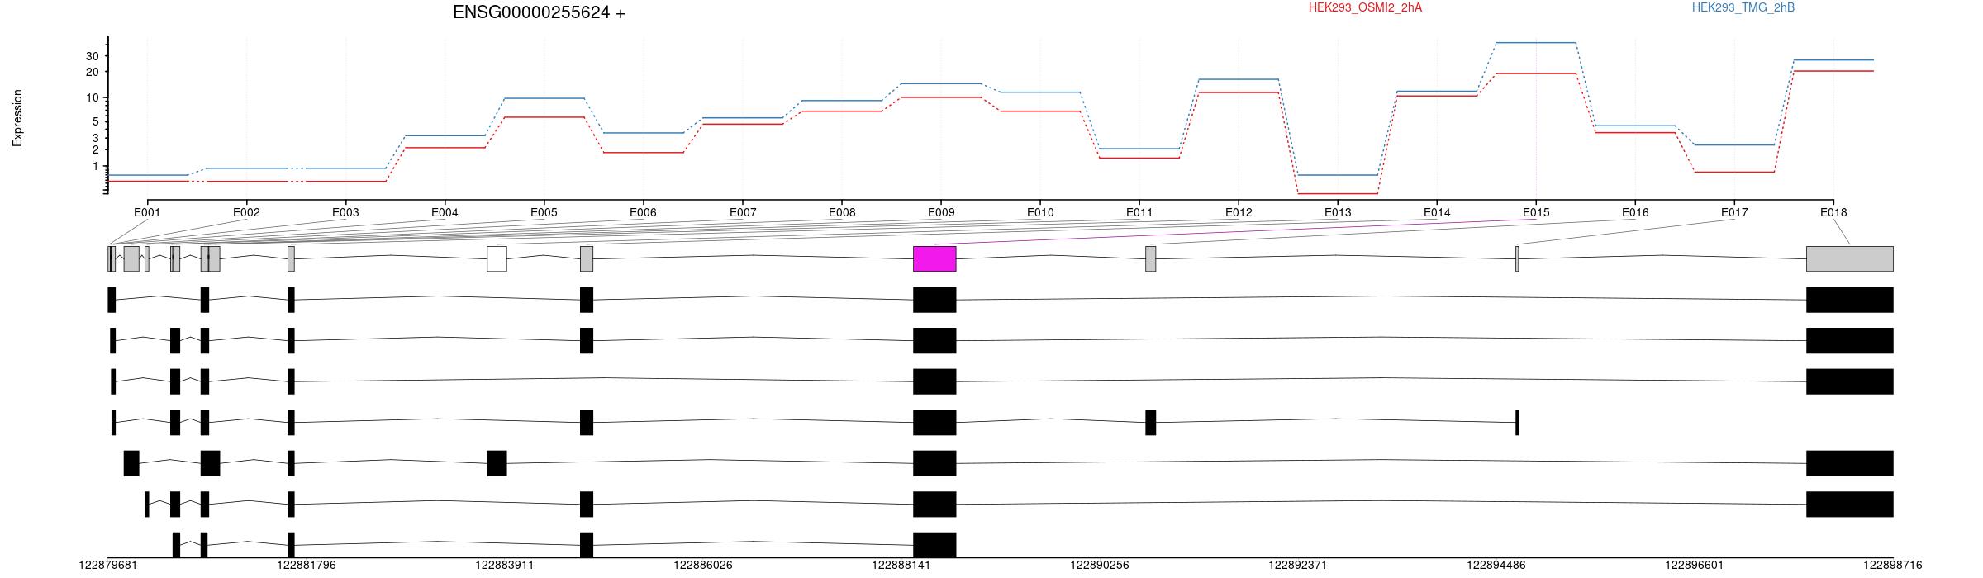Select exon label E011
This screenshot has width=1983, height=578.
tap(1139, 212)
